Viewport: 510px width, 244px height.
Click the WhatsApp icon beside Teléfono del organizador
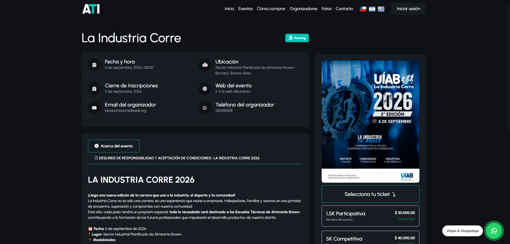[205, 108]
